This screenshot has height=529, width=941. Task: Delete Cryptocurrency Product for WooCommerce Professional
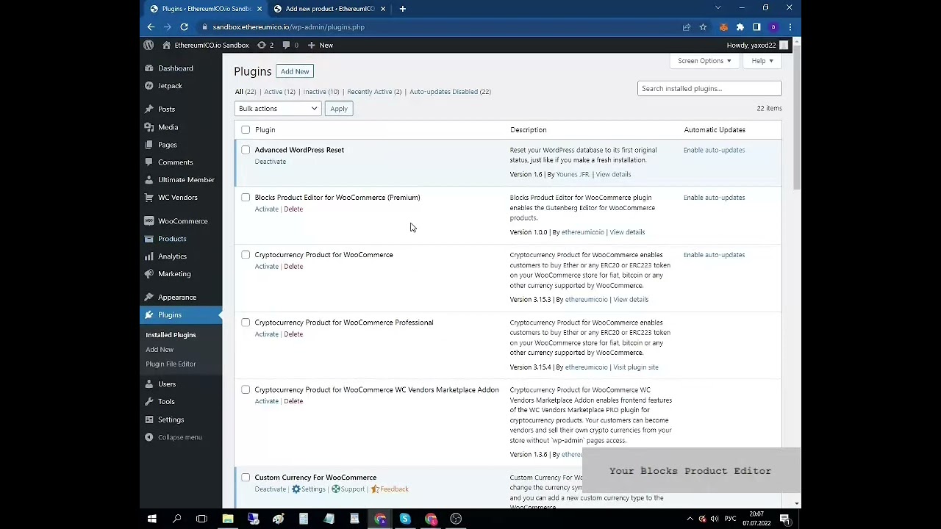[x=293, y=334]
